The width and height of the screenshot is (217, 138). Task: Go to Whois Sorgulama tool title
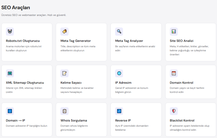tap(74, 120)
